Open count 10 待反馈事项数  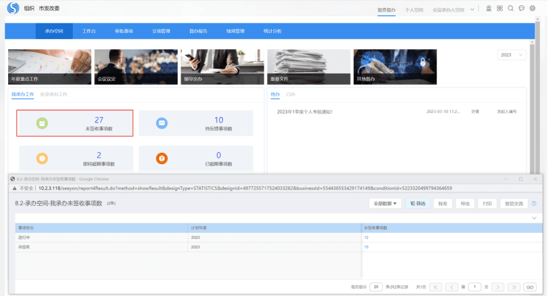[219, 120]
